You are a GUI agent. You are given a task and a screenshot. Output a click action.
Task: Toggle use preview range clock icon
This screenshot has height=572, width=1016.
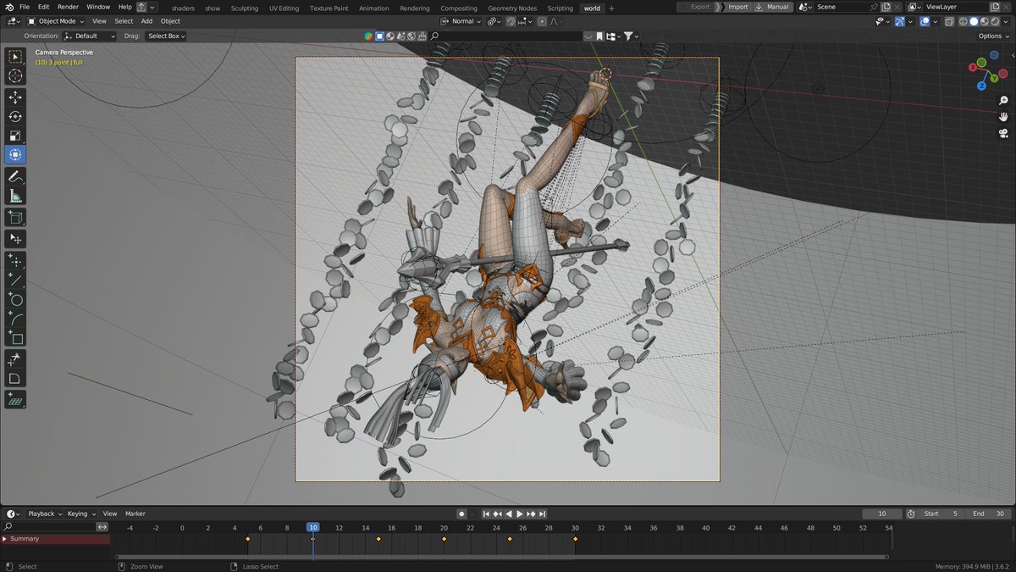(x=911, y=514)
